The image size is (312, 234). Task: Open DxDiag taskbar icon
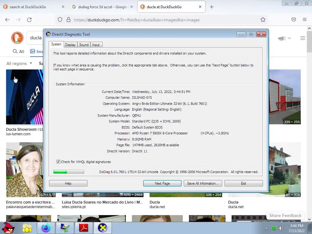(x=102, y=228)
